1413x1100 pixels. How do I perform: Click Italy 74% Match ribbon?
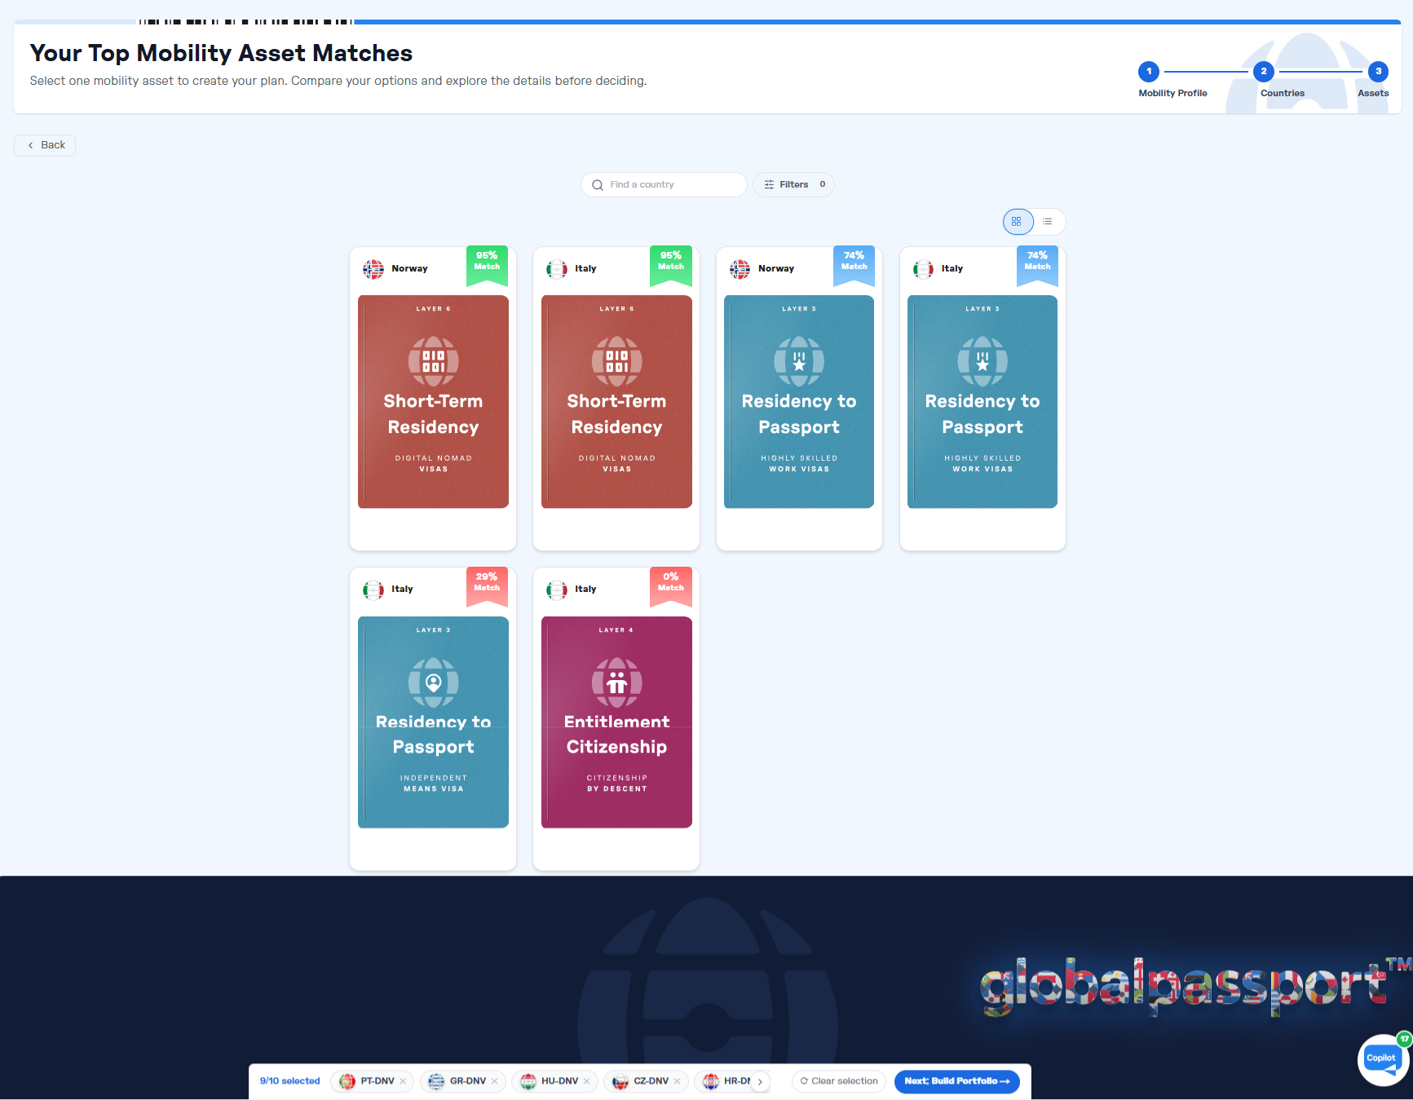(1037, 265)
